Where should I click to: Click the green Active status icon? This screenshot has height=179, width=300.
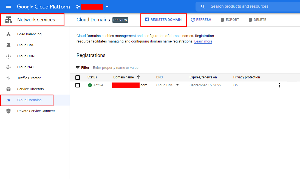click(90, 85)
